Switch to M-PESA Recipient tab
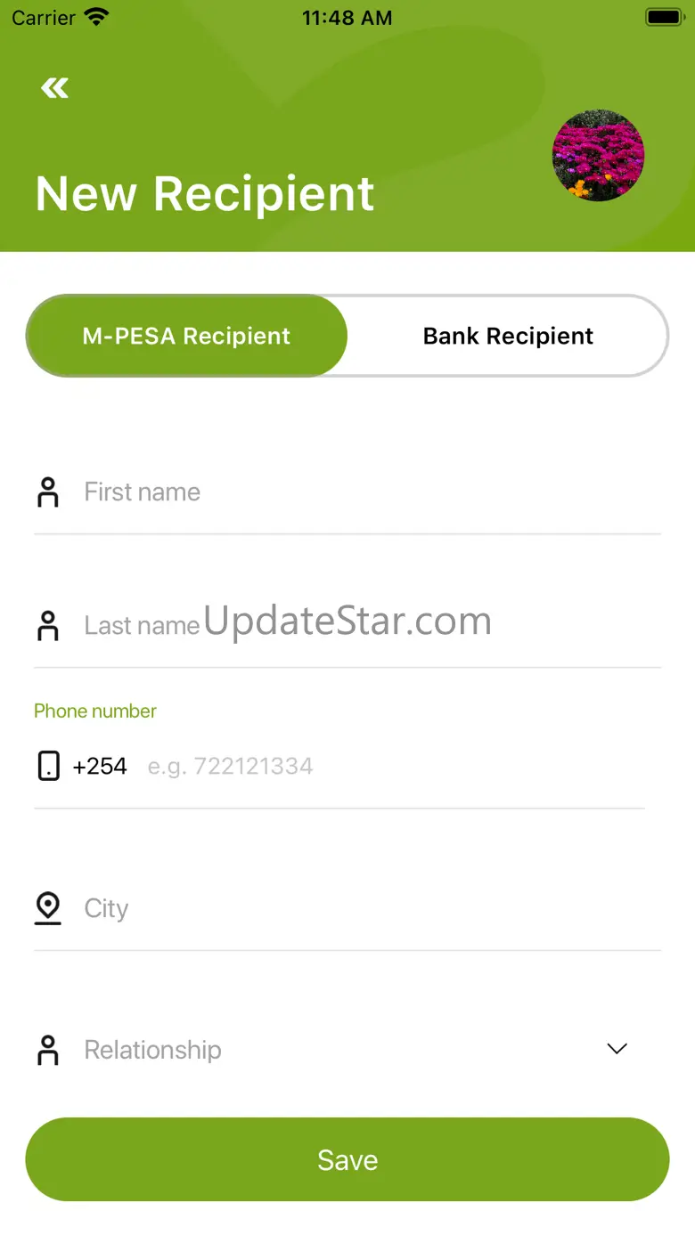The width and height of the screenshot is (695, 1235). [x=186, y=336]
